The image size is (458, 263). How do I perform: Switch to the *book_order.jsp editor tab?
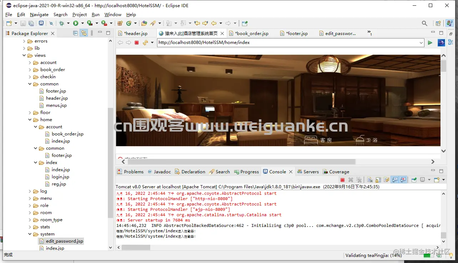coord(252,33)
